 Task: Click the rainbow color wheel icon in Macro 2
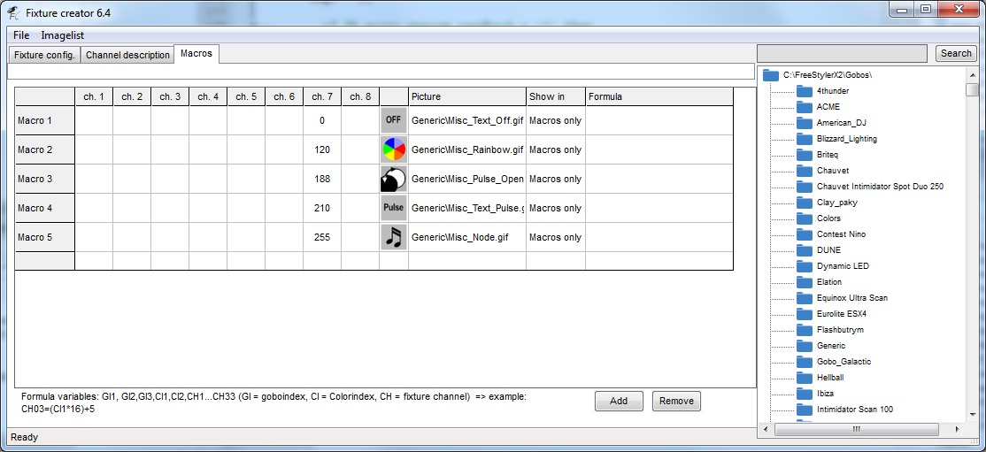click(394, 149)
